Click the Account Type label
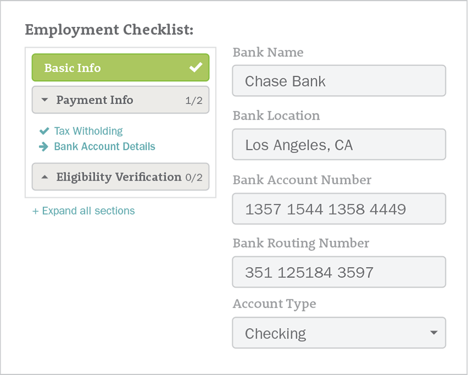Viewport: 468px width, 375px height. coord(274,304)
